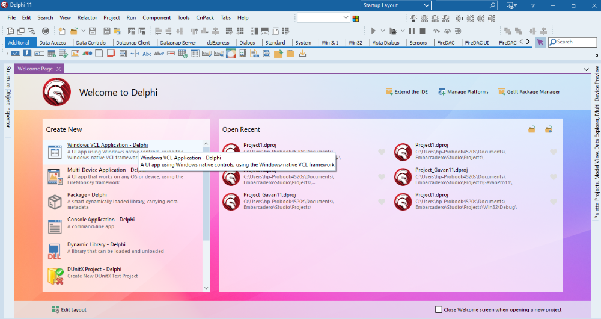
Task: Pick the color wheel component icon
Action: pos(231,54)
